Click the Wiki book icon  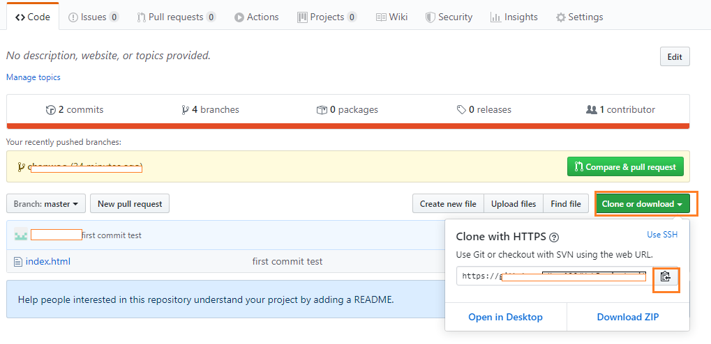tap(382, 17)
